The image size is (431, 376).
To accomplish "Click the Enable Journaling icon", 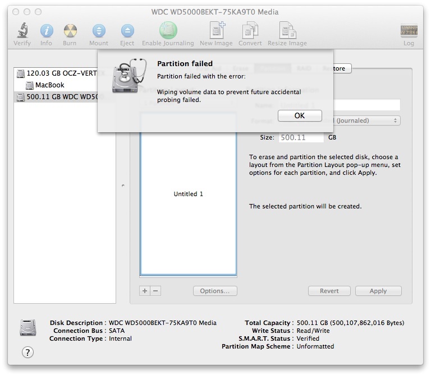I will click(x=168, y=30).
